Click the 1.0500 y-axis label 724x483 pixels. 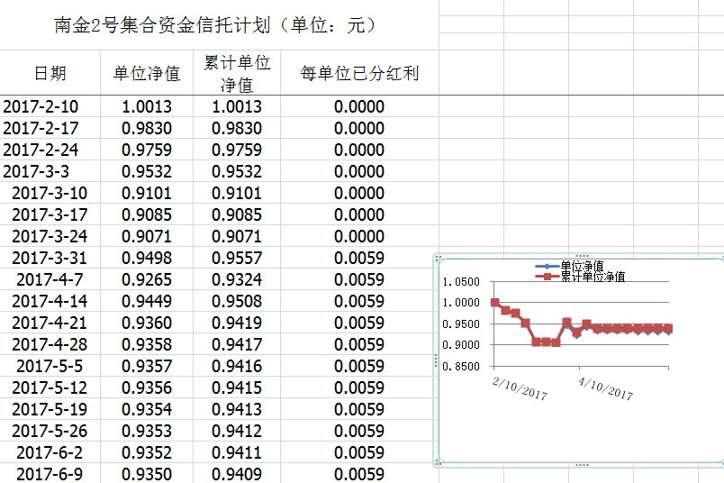coord(462,282)
